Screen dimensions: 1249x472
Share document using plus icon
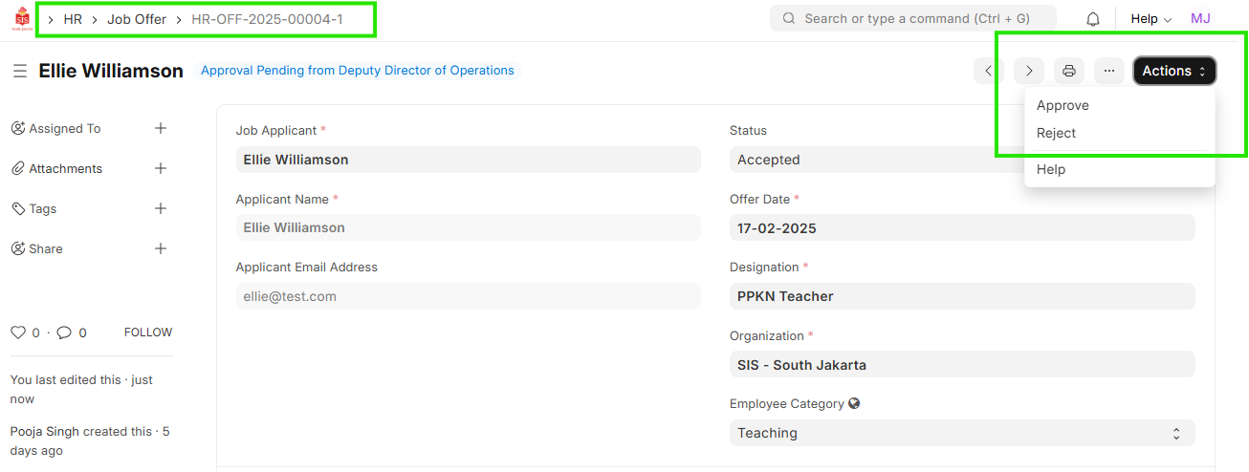[161, 248]
